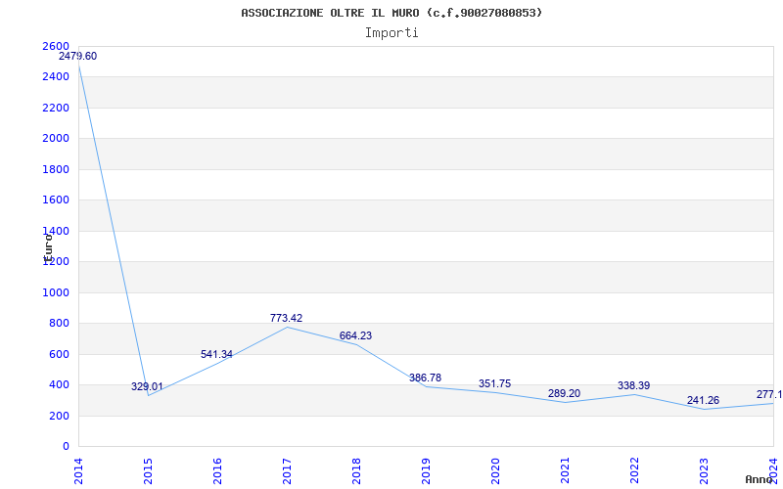The height and width of the screenshot is (489, 783).
Task: Select the 2017 x-axis year label
Action: coord(287,471)
